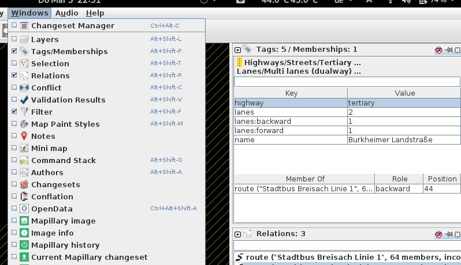This screenshot has height=265, width=461.
Task: Close the Tags/Memberships panel
Action: 458,50
